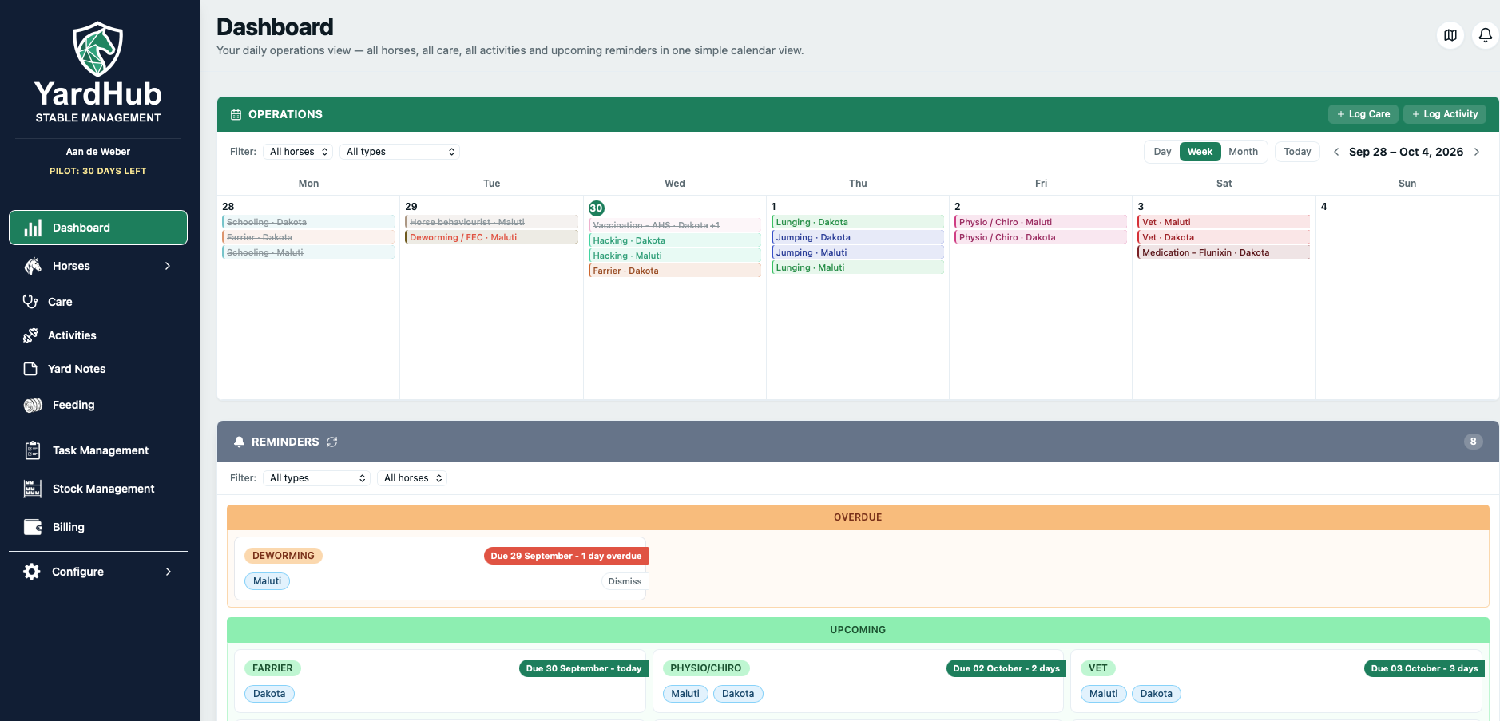Image resolution: width=1500 pixels, height=721 pixels.
Task: Open Reminders All horses filter dropdown
Action: pos(412,478)
